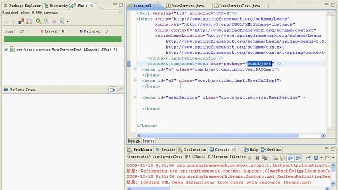Click Next Failed Test arrow icon
The height and width of the screenshot is (190, 338).
pos(6,22)
